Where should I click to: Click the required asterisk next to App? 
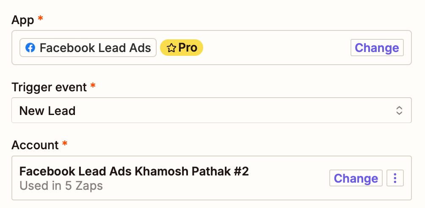(40, 19)
